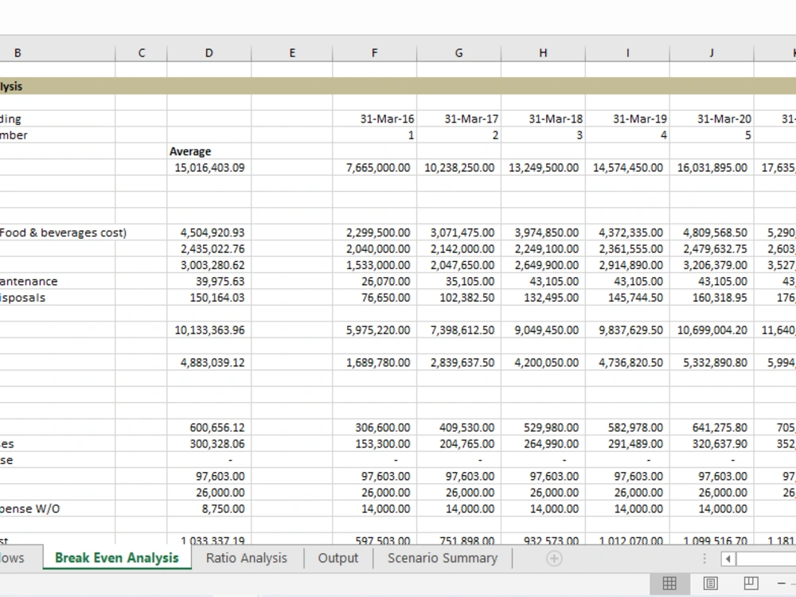Select cell with 409,530.00
The height and width of the screenshot is (597, 796).
click(459, 427)
